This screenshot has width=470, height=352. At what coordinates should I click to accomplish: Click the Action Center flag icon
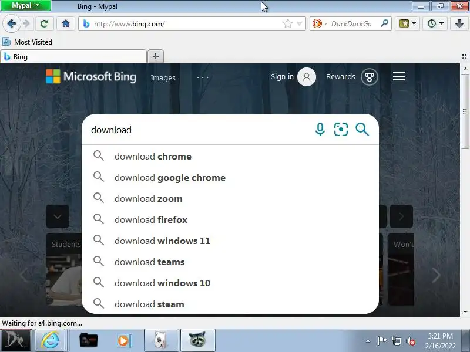point(381,341)
